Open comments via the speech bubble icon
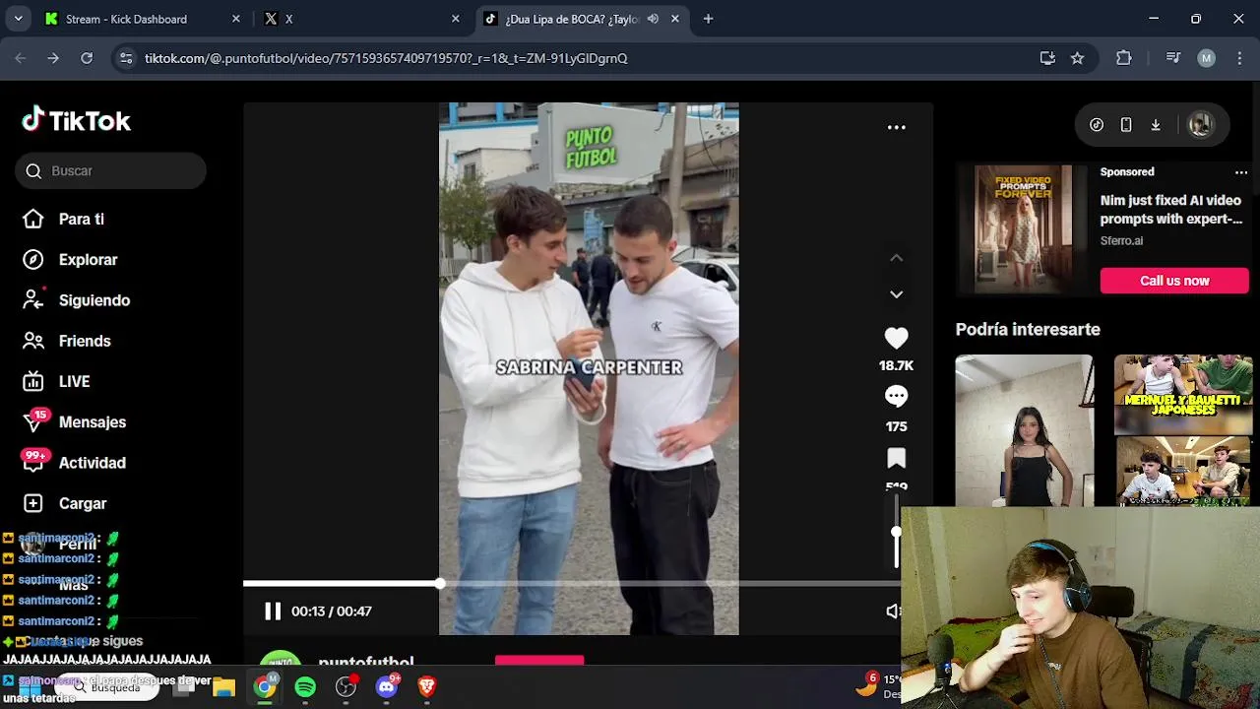 coord(896,396)
